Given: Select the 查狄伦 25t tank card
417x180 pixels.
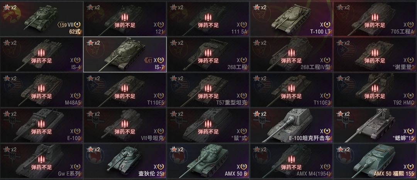Looking at the screenshot, I should coord(125,161).
